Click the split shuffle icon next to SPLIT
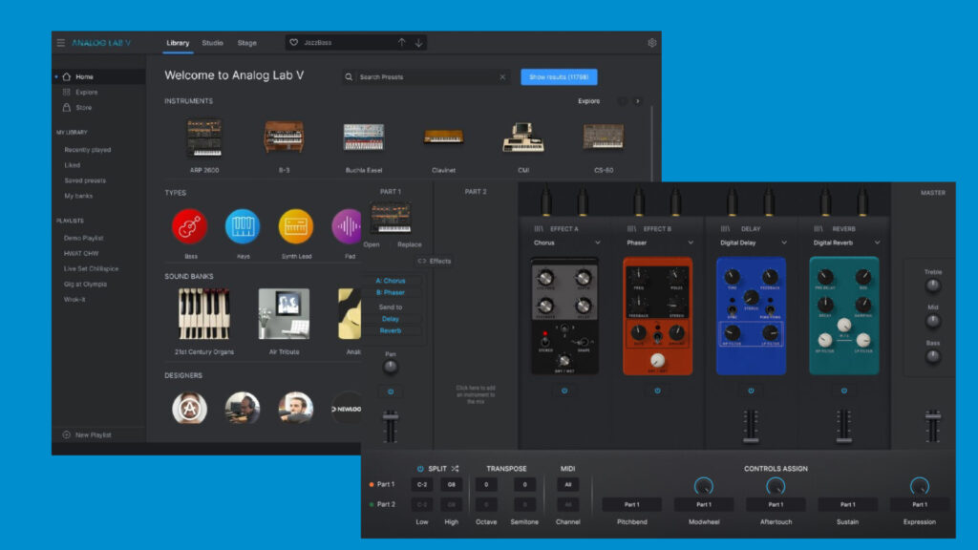Viewport: 978px width, 550px height. tap(456, 468)
